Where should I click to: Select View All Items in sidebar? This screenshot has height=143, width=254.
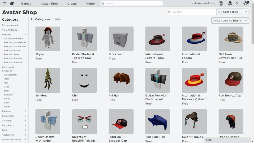click(x=10, y=30)
